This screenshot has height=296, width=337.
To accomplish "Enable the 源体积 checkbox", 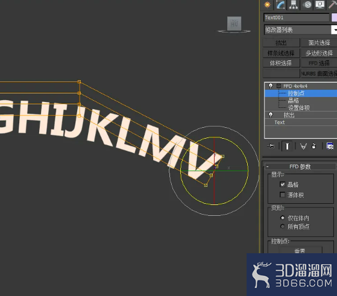I will tap(282, 195).
